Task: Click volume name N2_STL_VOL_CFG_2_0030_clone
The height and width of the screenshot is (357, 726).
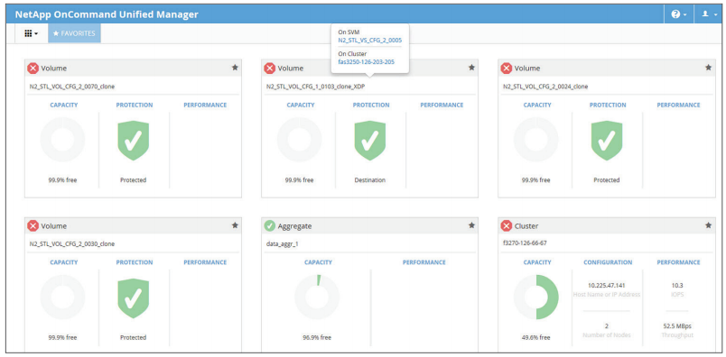Action: (71, 243)
